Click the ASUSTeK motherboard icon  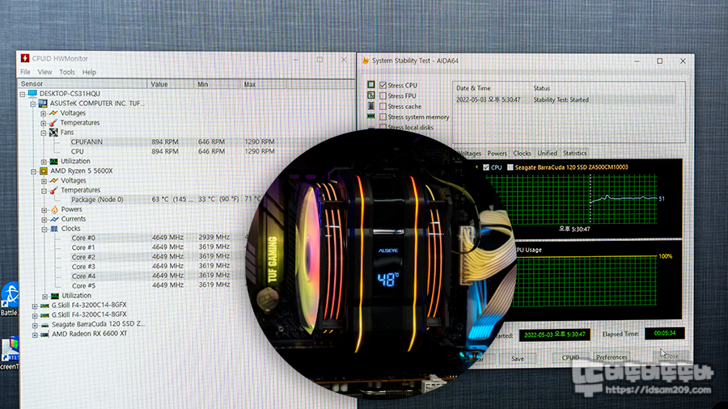point(43,103)
